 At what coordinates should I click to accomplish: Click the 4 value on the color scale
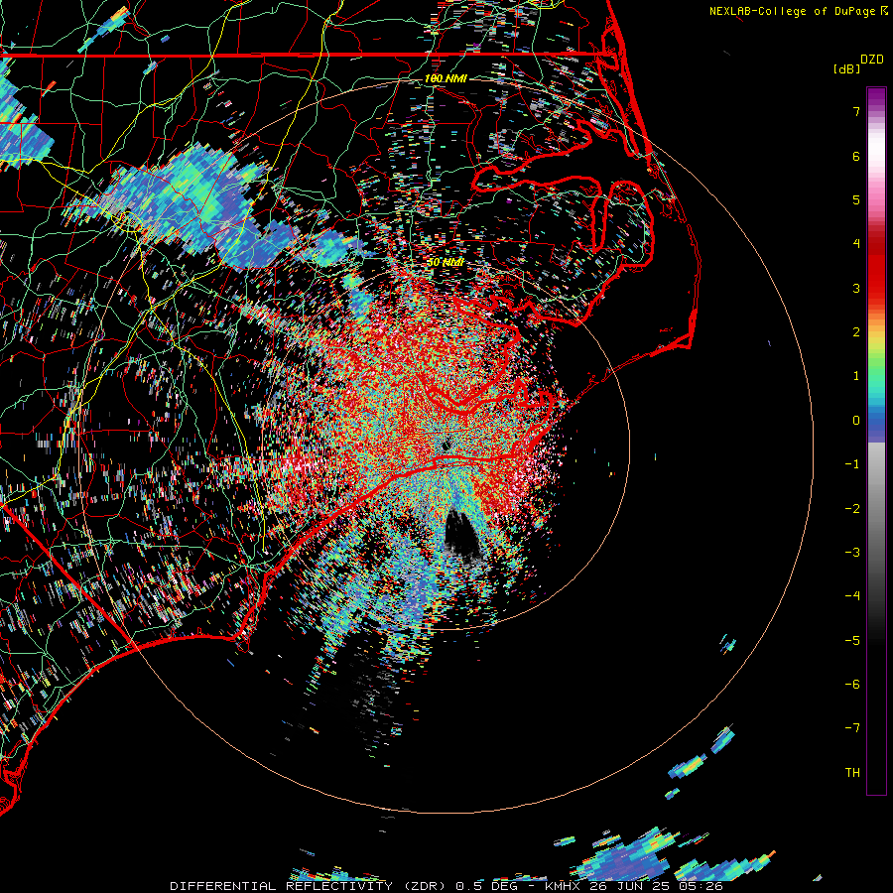pyautogui.click(x=856, y=244)
